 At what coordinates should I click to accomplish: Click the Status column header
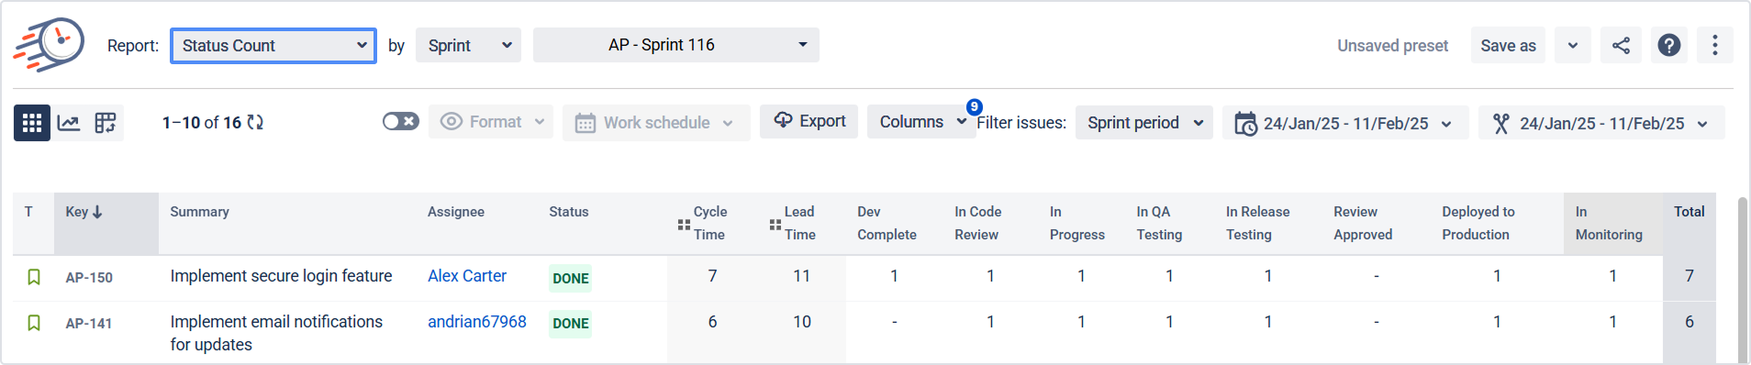[569, 212]
